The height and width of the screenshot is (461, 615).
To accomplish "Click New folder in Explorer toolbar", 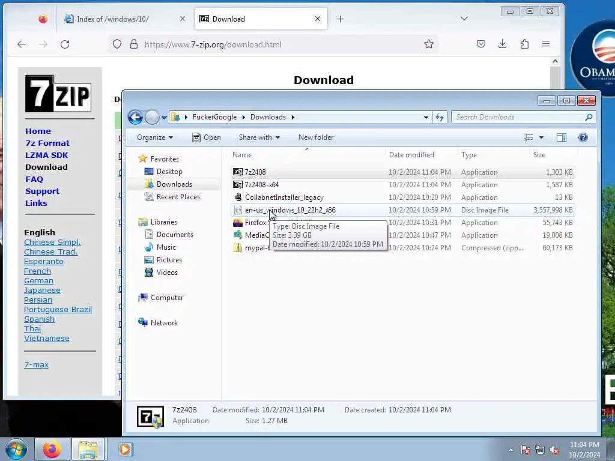I will coord(316,137).
